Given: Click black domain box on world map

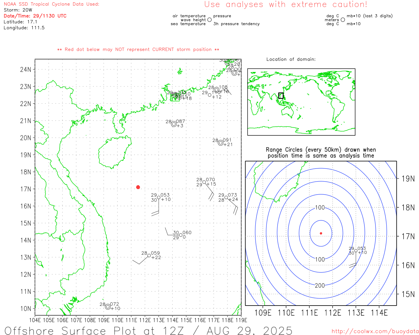Looking at the screenshot, I should tap(281, 96).
